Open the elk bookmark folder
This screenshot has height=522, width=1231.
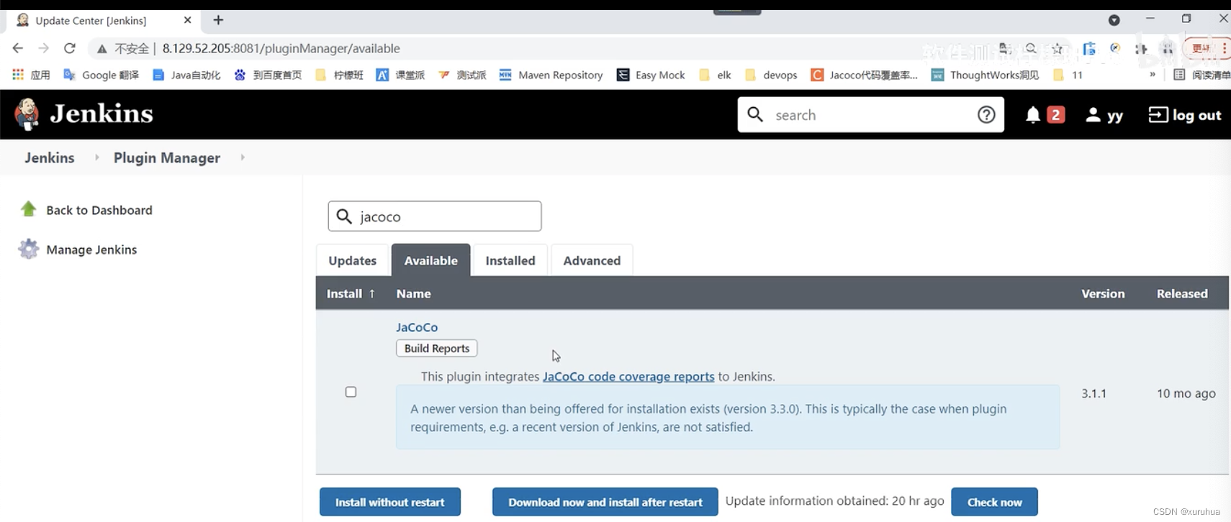pyautogui.click(x=715, y=75)
